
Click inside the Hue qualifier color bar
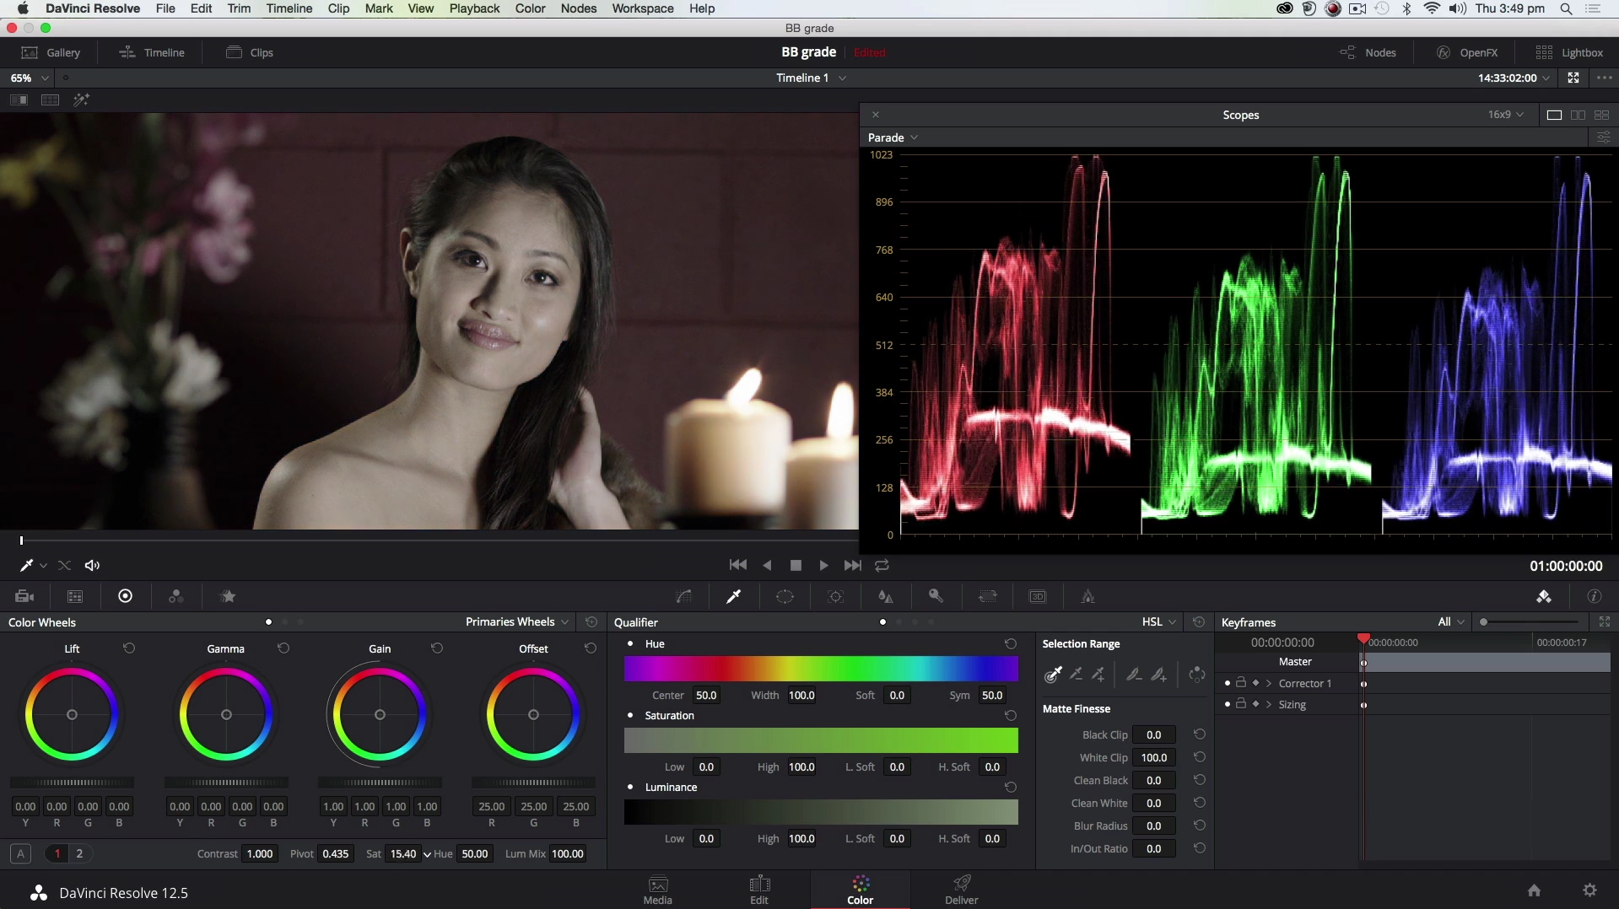821,669
